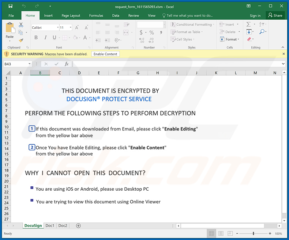This screenshot has height=240, width=289.
Task: Click the Clear eraser icon
Action: tap(249, 39)
